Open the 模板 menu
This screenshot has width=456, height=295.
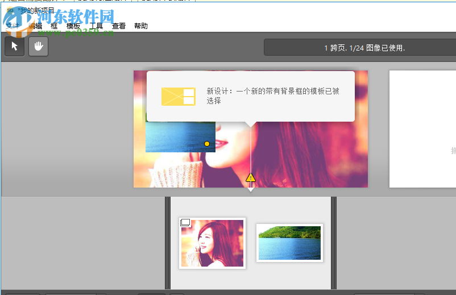[73, 26]
